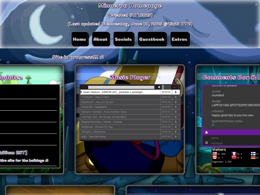The height and width of the screenshot is (195, 260).
Task: Select the 'Good Kid - Madeleine' title
Action: coord(94,107)
